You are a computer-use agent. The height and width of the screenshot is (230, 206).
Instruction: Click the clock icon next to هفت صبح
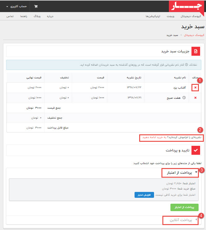(184, 98)
